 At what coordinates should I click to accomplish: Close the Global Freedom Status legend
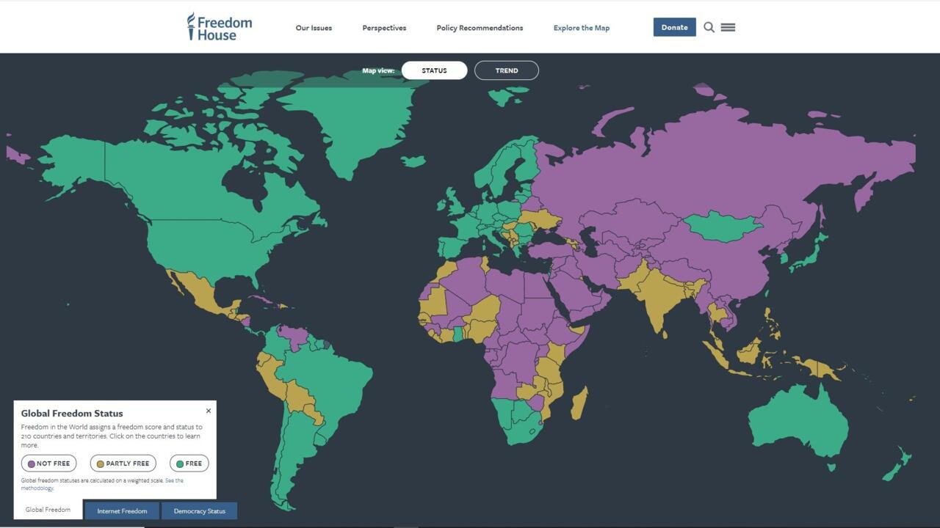[209, 411]
